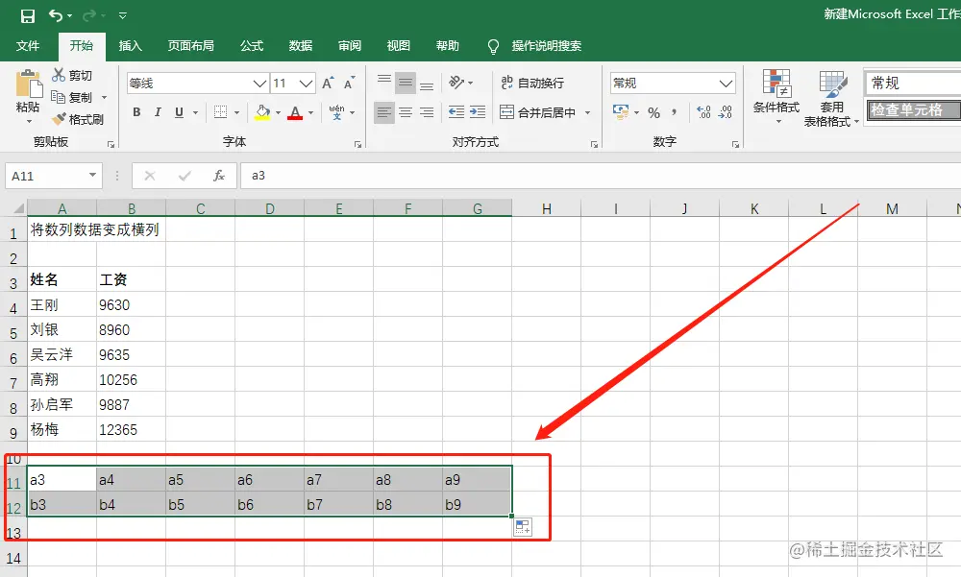
Task: Apply the red font color A
Action: (x=295, y=112)
